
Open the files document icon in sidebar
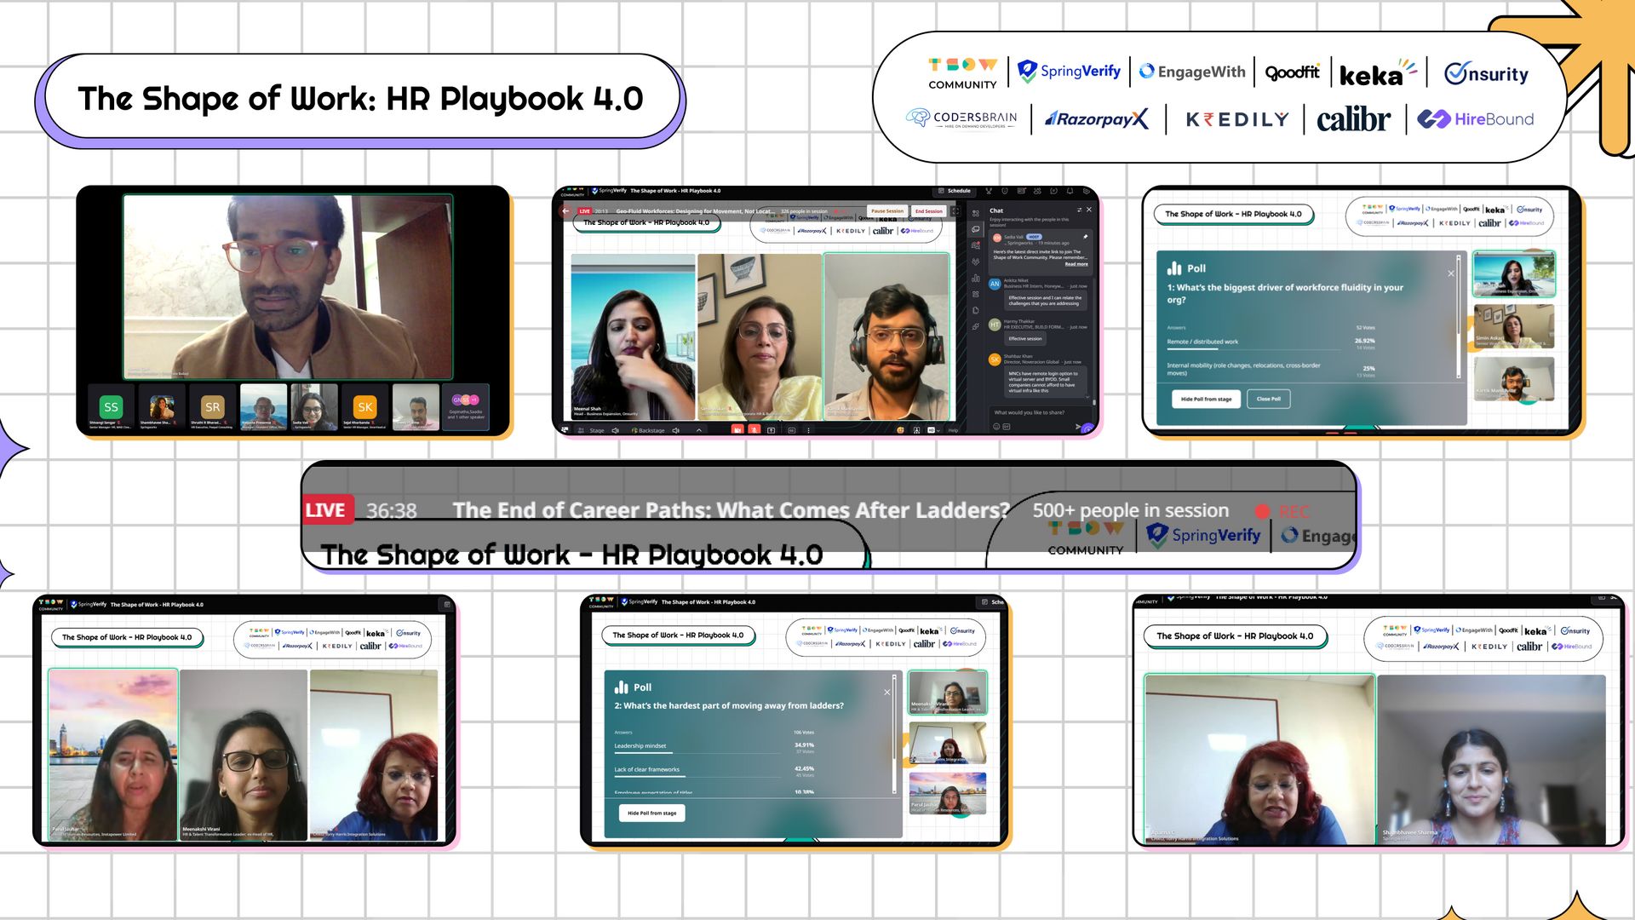click(976, 310)
